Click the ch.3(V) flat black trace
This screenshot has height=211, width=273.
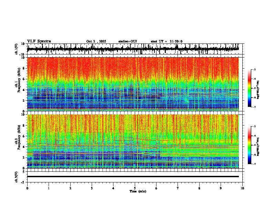(133, 177)
